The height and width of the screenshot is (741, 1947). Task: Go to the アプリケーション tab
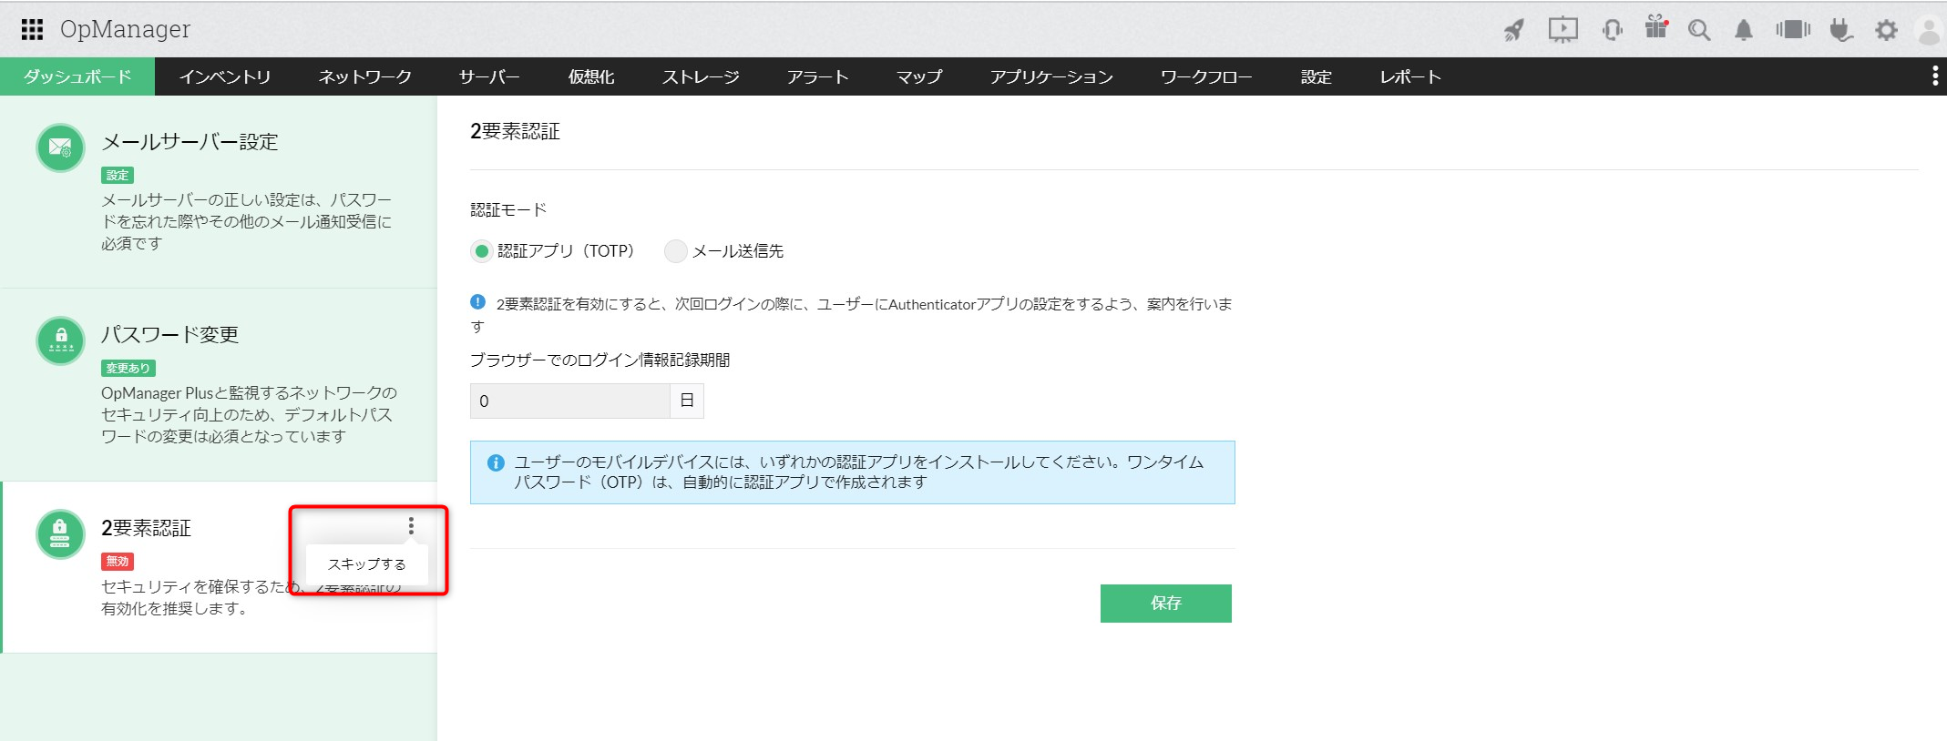tap(1051, 76)
